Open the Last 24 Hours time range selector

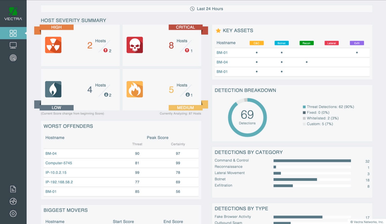pyautogui.click(x=207, y=9)
